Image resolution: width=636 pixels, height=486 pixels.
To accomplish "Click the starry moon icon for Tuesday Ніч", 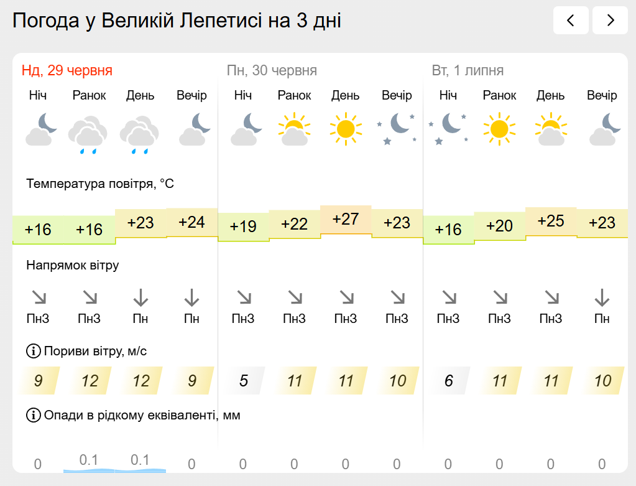I will [x=448, y=129].
